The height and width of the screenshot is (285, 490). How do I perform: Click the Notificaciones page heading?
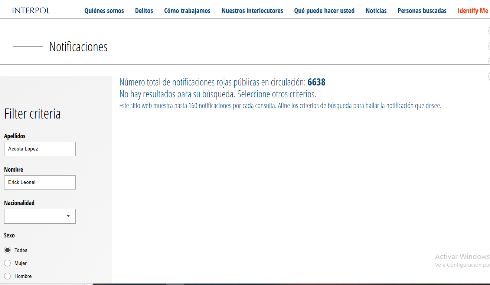point(78,47)
